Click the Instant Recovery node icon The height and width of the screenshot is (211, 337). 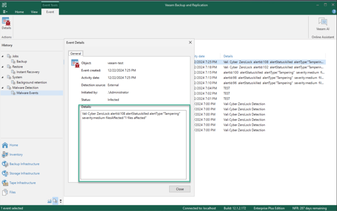tap(13, 72)
